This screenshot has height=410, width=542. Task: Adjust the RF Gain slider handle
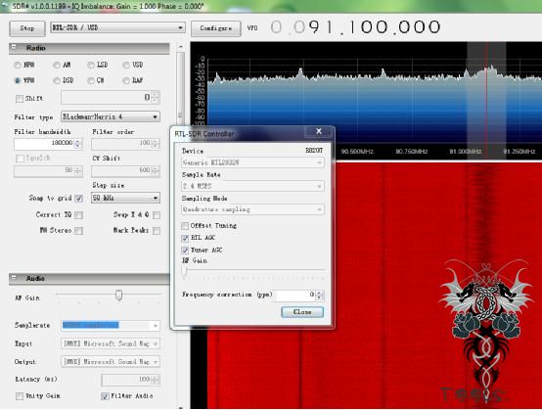click(x=184, y=270)
